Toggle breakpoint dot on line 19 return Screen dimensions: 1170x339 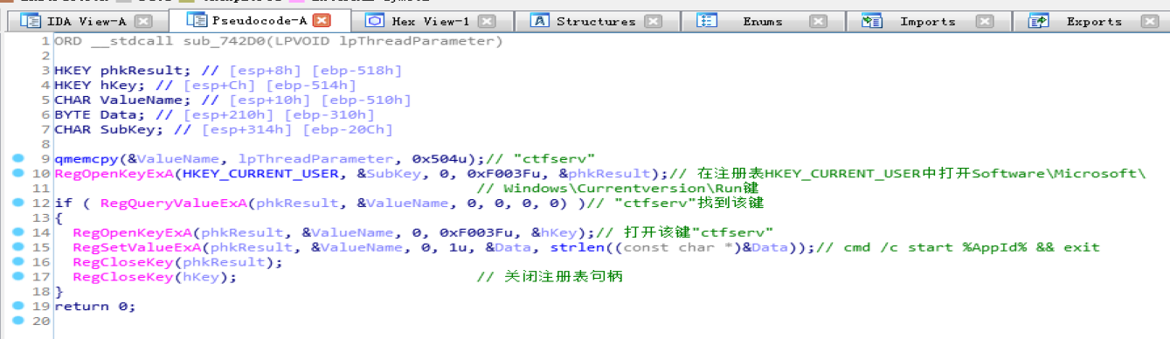click(x=17, y=307)
